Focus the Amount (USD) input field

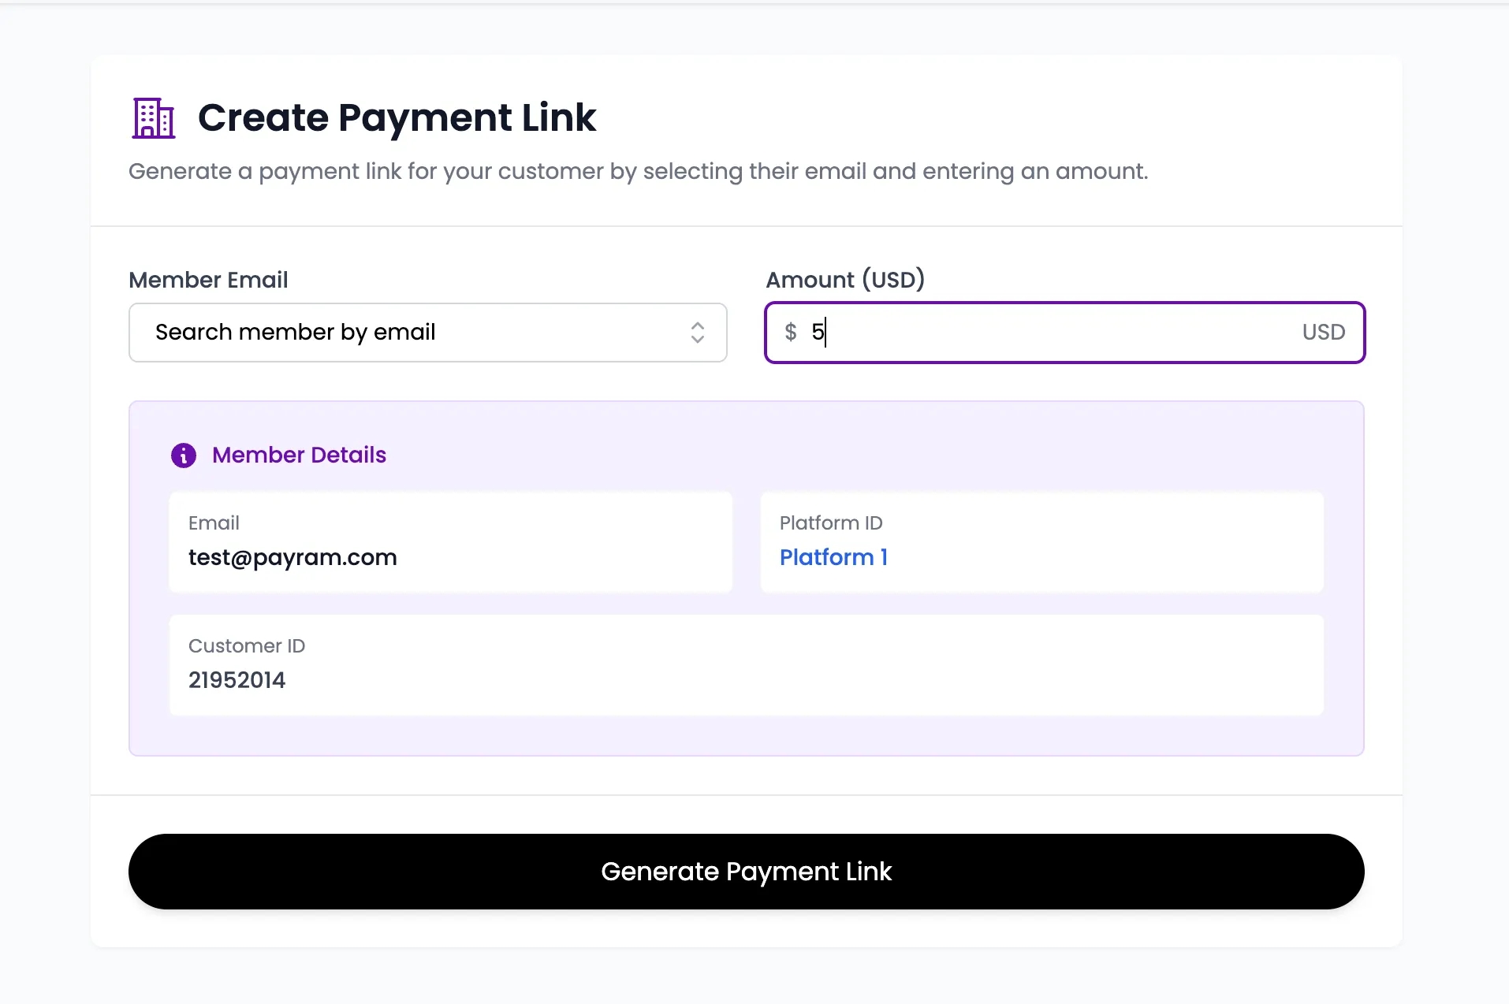click(1056, 333)
